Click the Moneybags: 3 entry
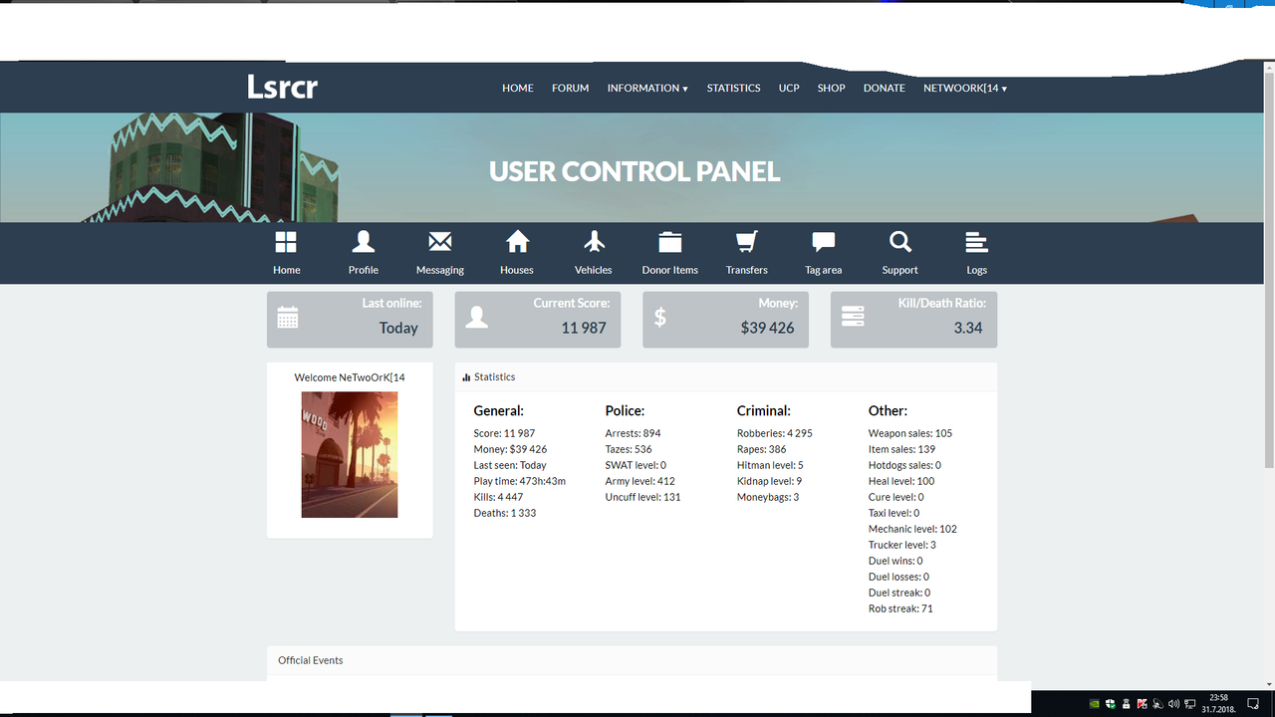This screenshot has width=1275, height=717. pos(768,497)
